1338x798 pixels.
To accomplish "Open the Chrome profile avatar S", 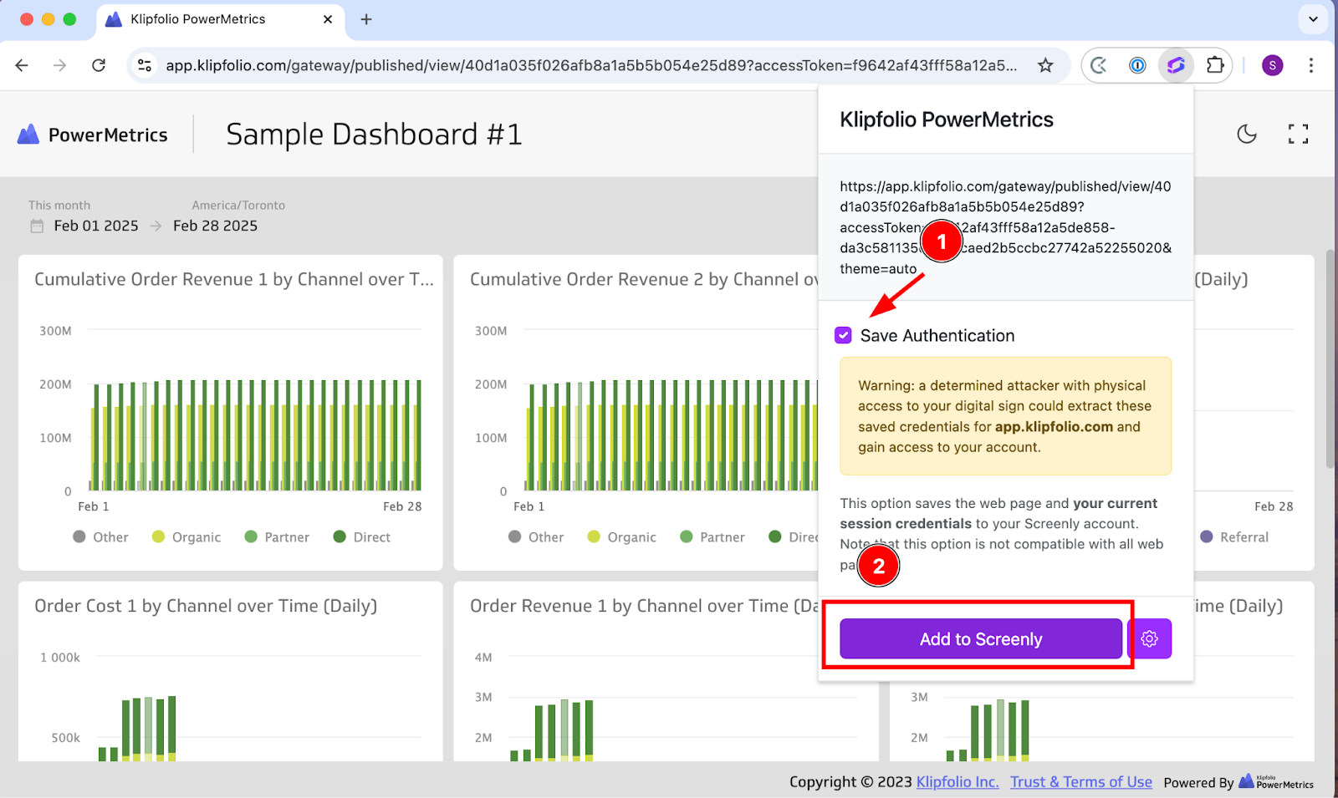I will pos(1273,65).
